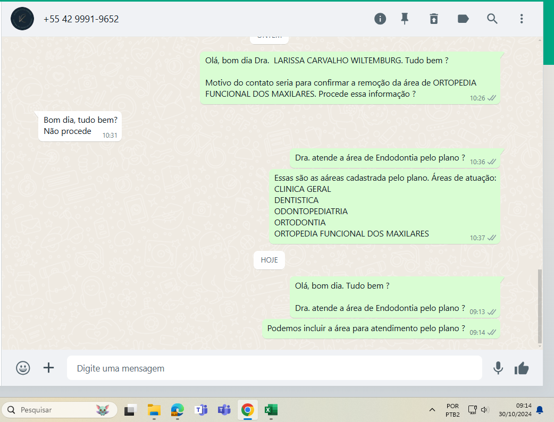Click the ODONTOPEDIATRIA line in the message
This screenshot has width=554, height=422.
[x=311, y=211]
